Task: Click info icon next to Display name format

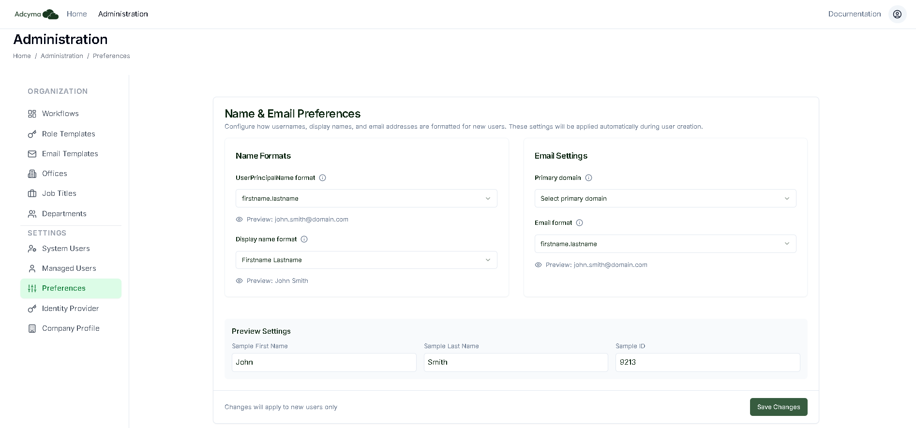Action: coord(304,239)
